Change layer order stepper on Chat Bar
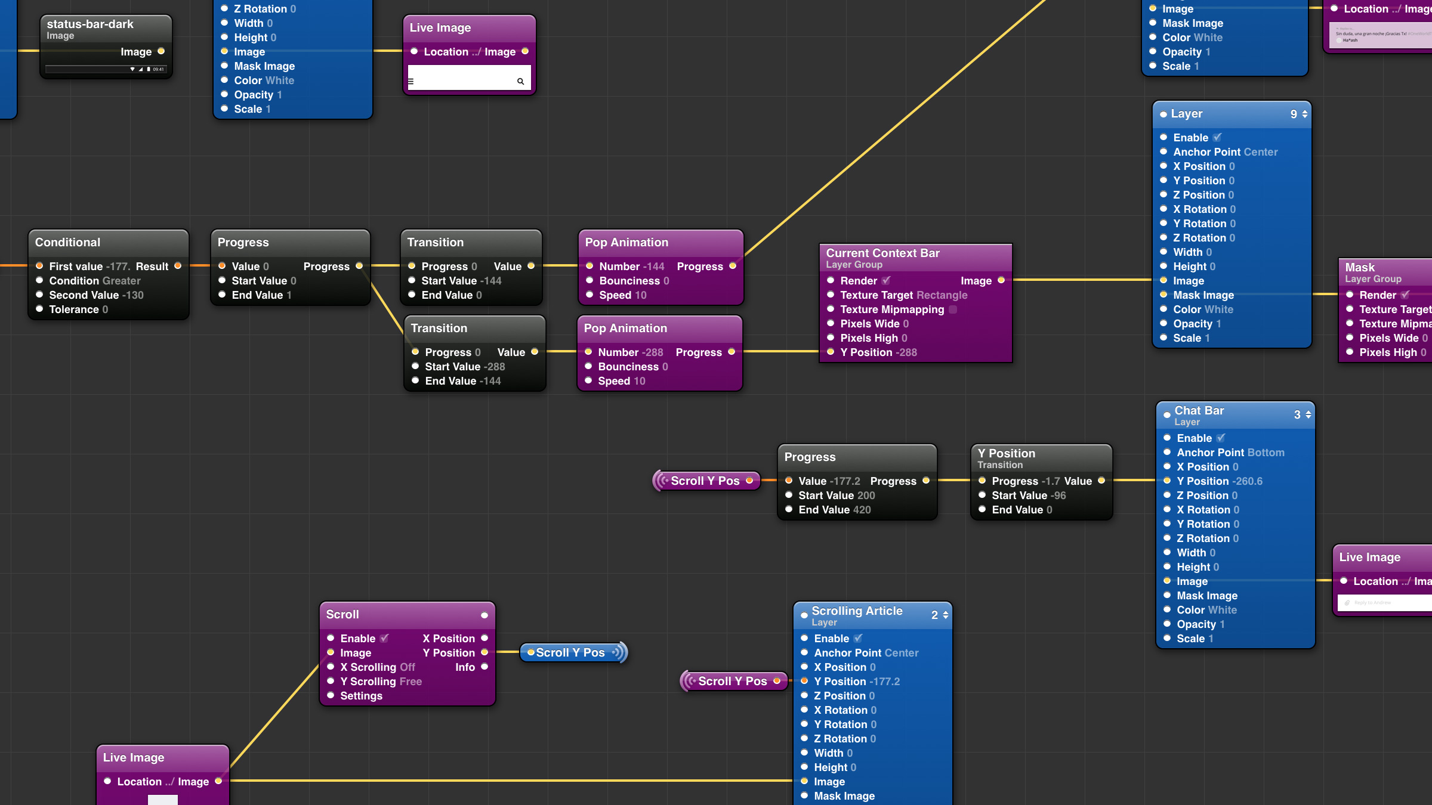Image resolution: width=1432 pixels, height=805 pixels. click(x=1308, y=414)
